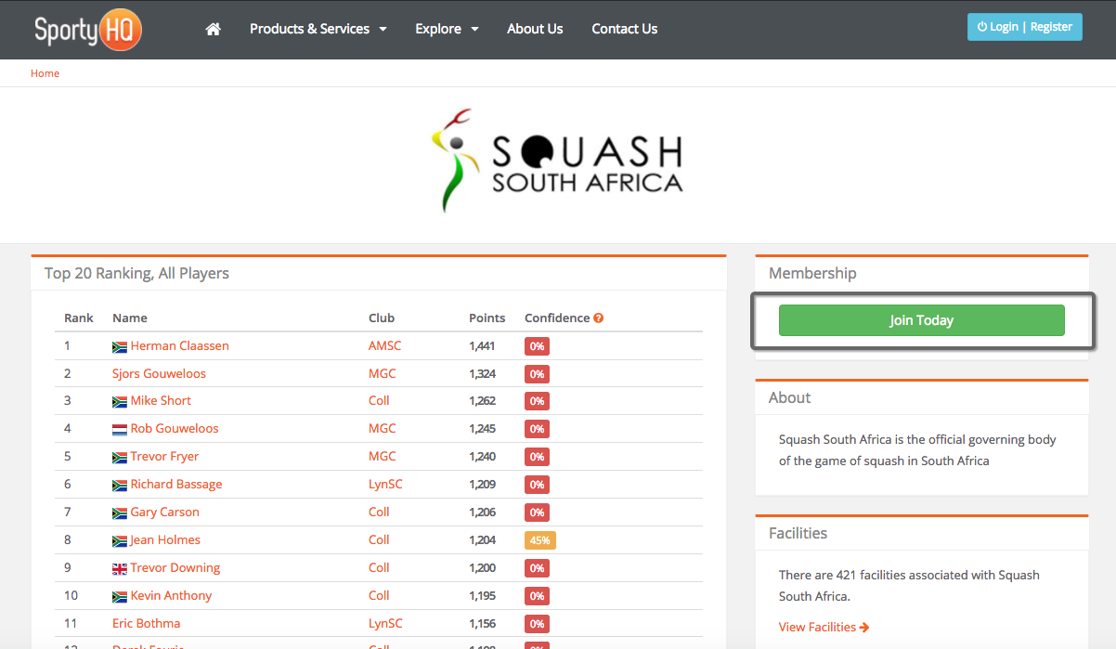Open the About Us page
Image resolution: width=1116 pixels, height=649 pixels.
(535, 29)
